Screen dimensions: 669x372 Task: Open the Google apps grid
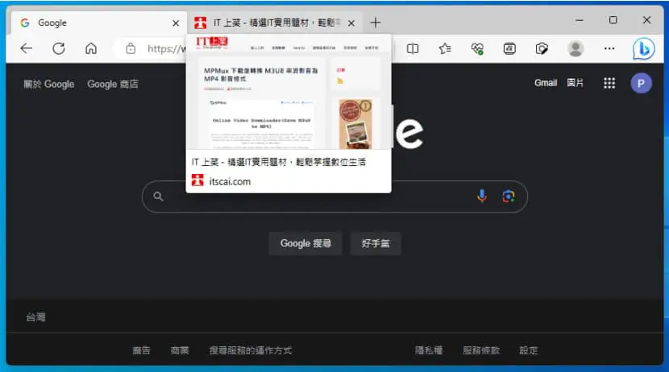(609, 83)
